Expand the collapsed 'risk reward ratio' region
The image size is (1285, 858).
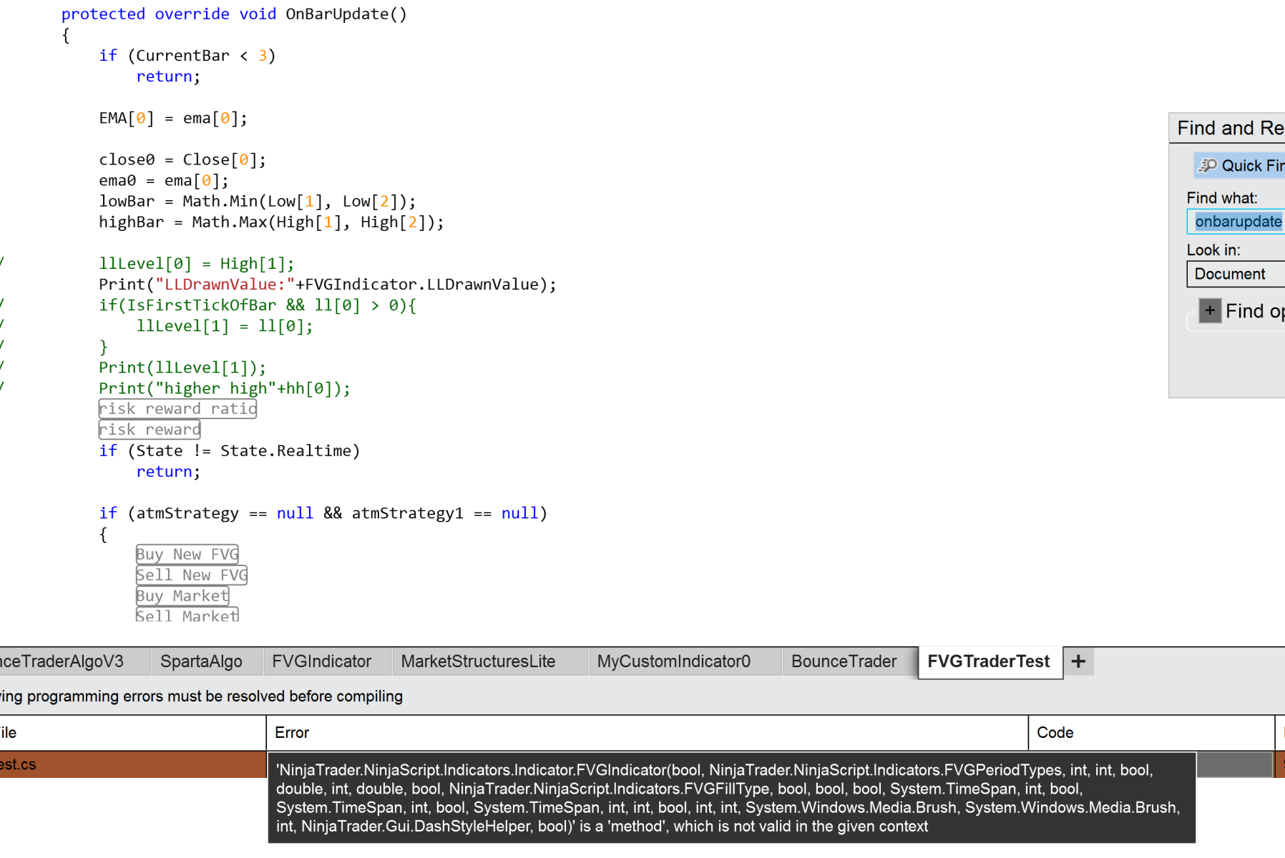point(177,409)
